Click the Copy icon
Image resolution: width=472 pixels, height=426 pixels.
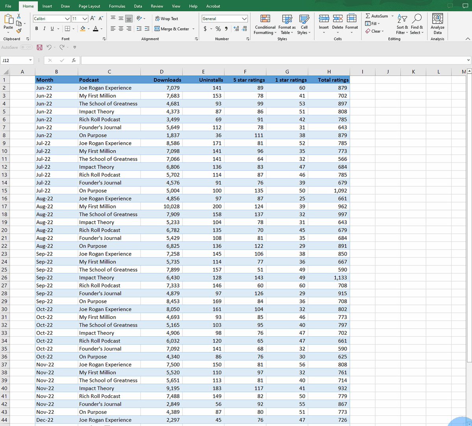tap(19, 23)
